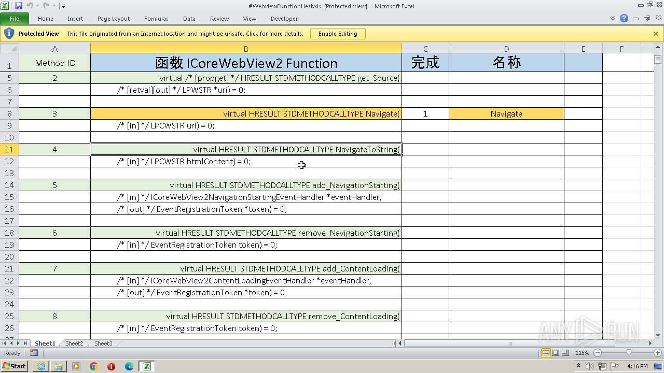Close the Protected View message bar
This screenshot has width=664, height=373.
[x=656, y=34]
